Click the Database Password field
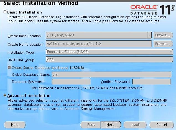The height and width of the screenshot is (130, 176). (x=71, y=82)
